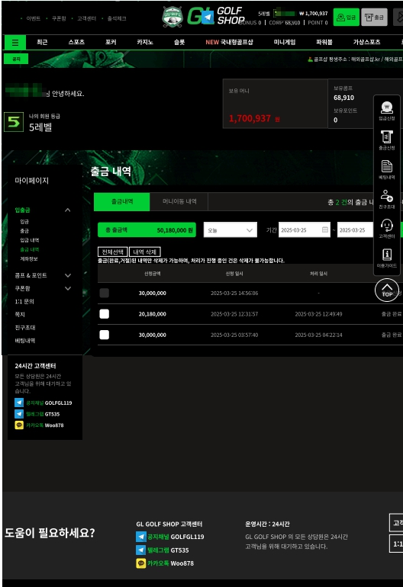Screen dimensions: 403x587
Task: Click the TOP scroll-up circle button
Action: (x=386, y=290)
